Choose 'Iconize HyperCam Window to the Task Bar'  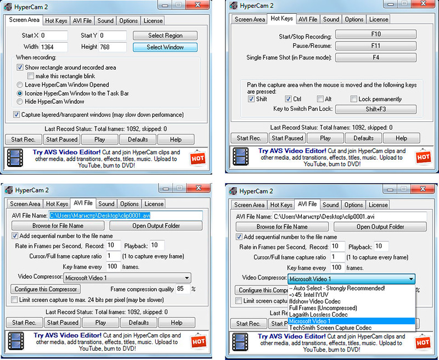point(20,93)
